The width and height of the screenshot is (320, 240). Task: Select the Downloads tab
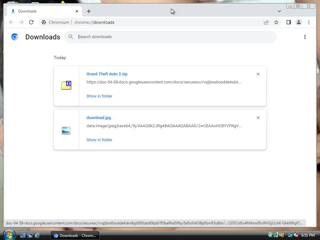[44, 11]
